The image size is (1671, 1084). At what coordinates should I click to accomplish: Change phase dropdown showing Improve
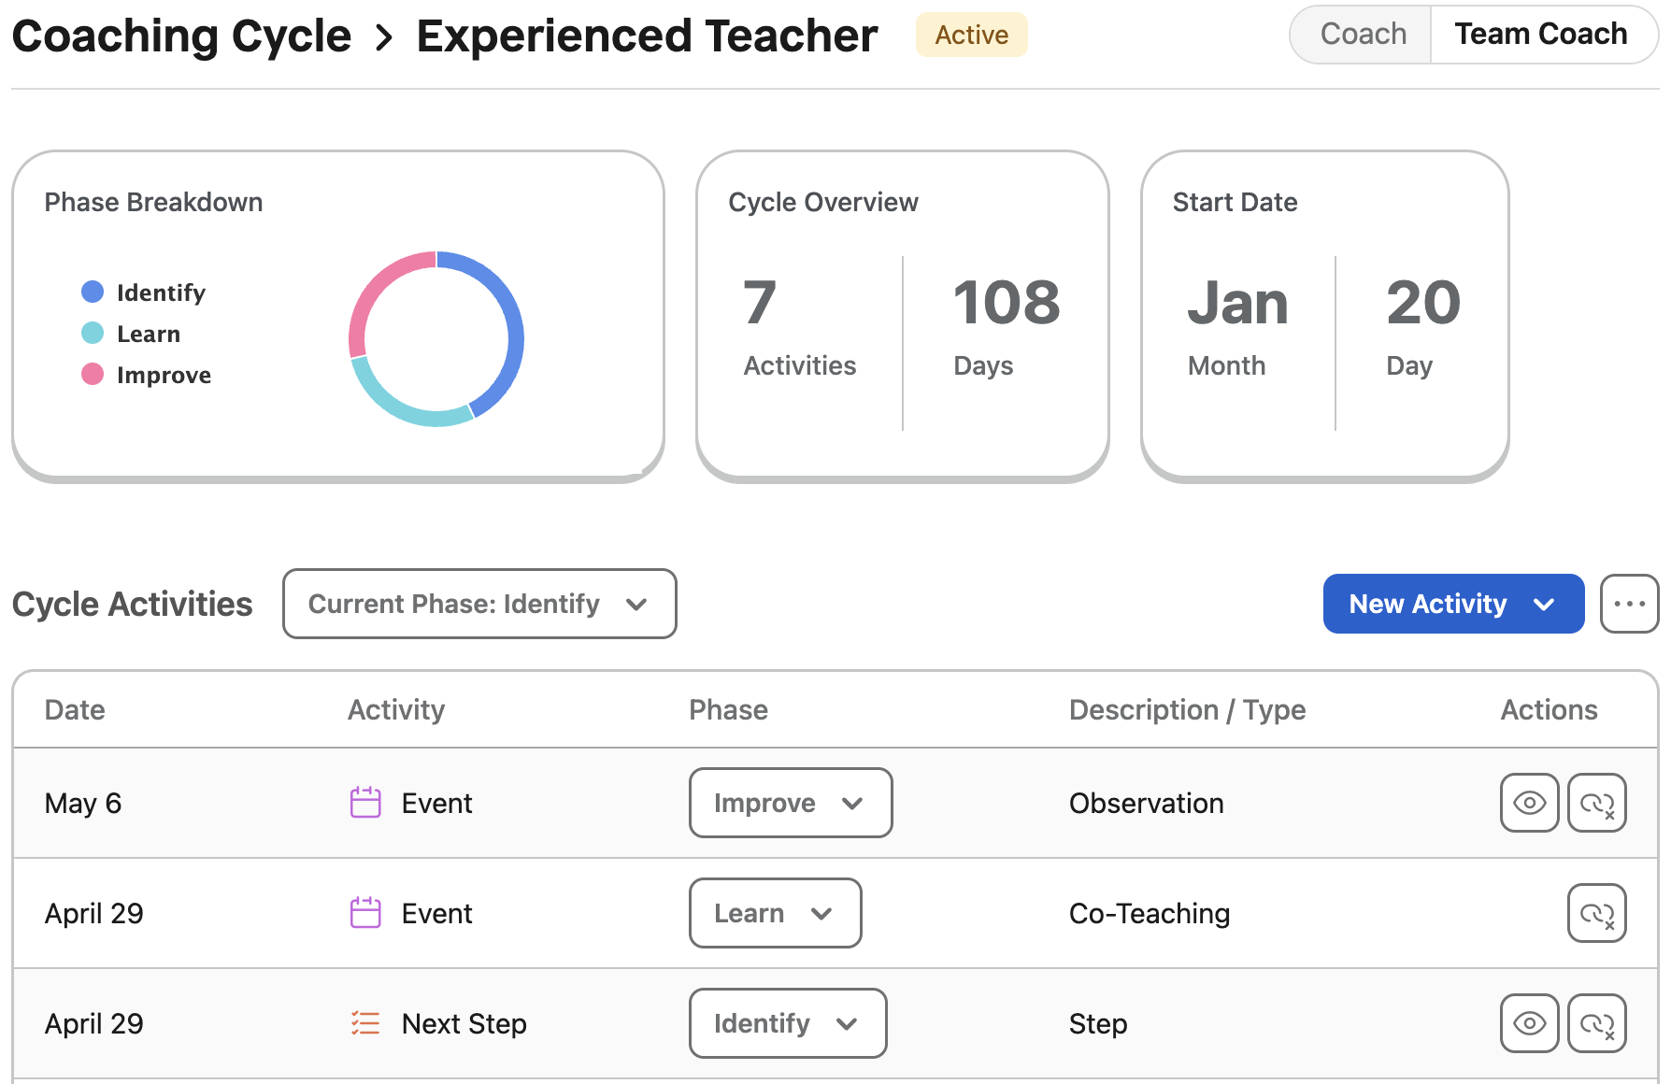[791, 803]
